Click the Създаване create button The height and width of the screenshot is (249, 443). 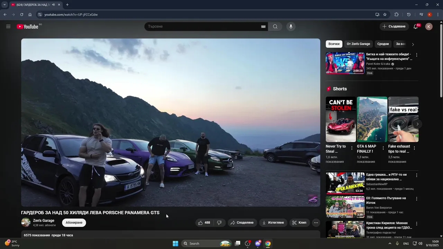pyautogui.click(x=394, y=27)
